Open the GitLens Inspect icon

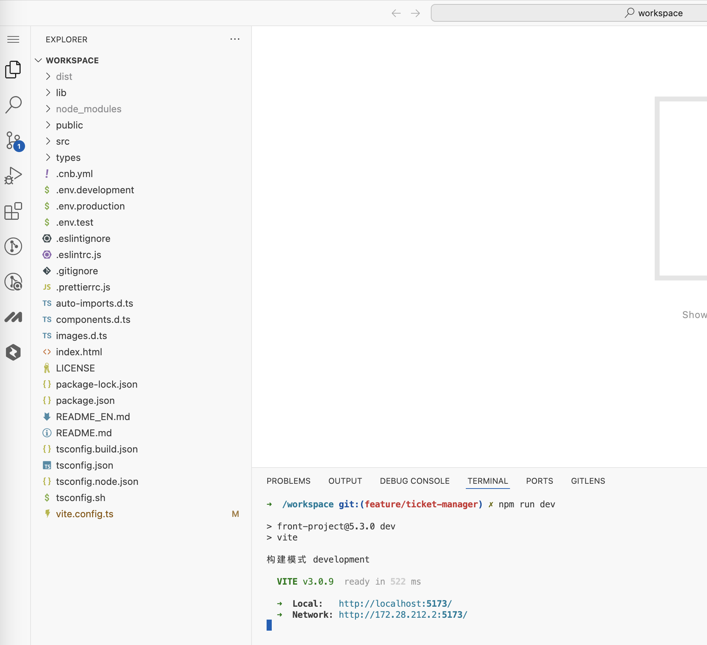pos(13,282)
